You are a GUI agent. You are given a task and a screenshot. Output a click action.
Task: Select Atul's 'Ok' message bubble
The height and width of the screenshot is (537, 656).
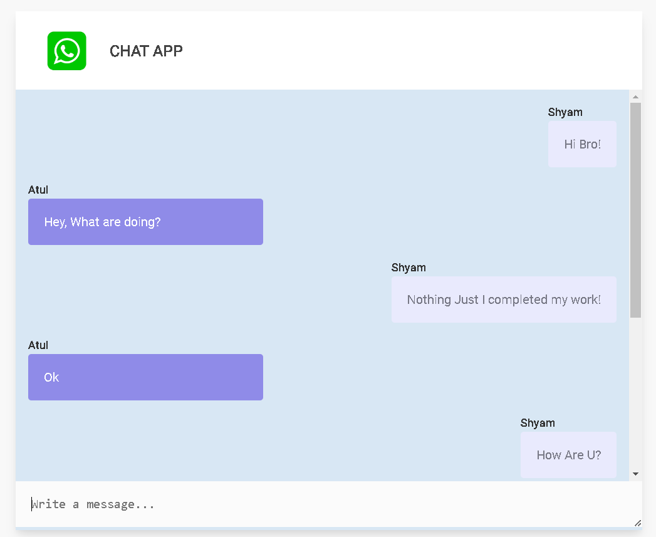145,377
